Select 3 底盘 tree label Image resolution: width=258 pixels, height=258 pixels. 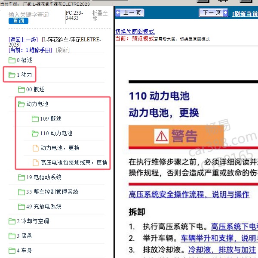(25, 236)
